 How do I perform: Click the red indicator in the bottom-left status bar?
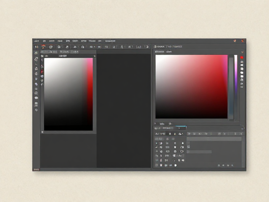[36, 170]
